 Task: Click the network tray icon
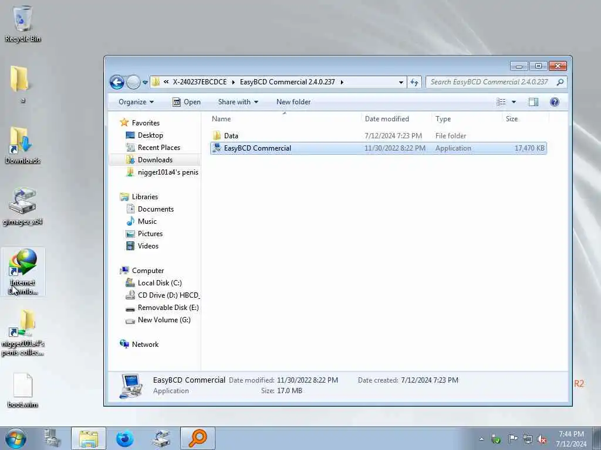528,439
